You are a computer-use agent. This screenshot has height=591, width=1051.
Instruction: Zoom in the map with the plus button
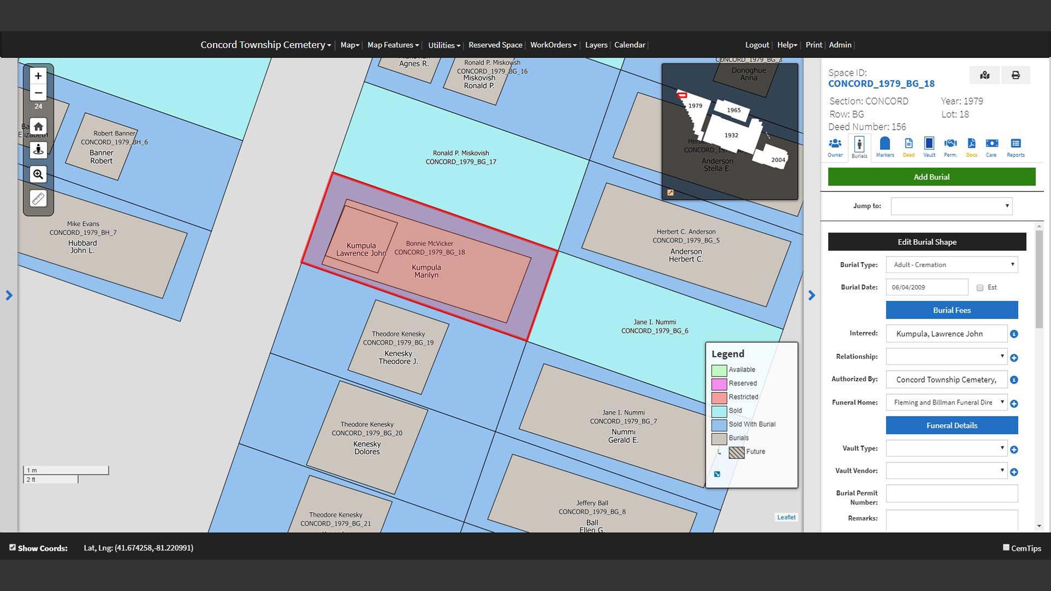click(x=38, y=76)
